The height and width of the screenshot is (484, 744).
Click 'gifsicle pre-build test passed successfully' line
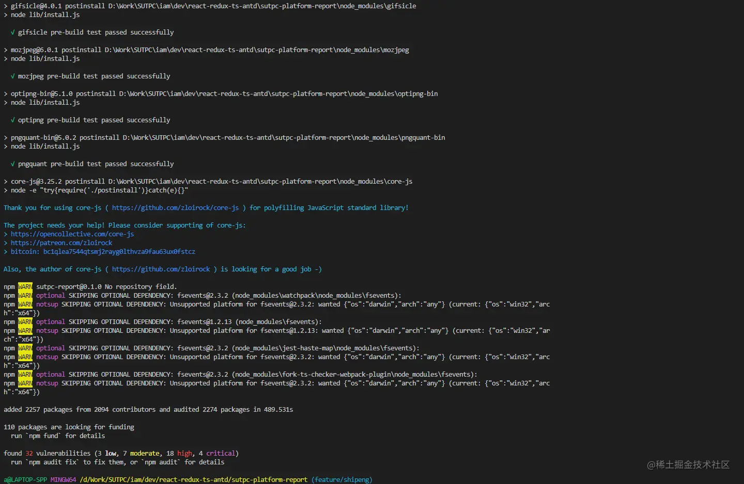click(x=92, y=33)
